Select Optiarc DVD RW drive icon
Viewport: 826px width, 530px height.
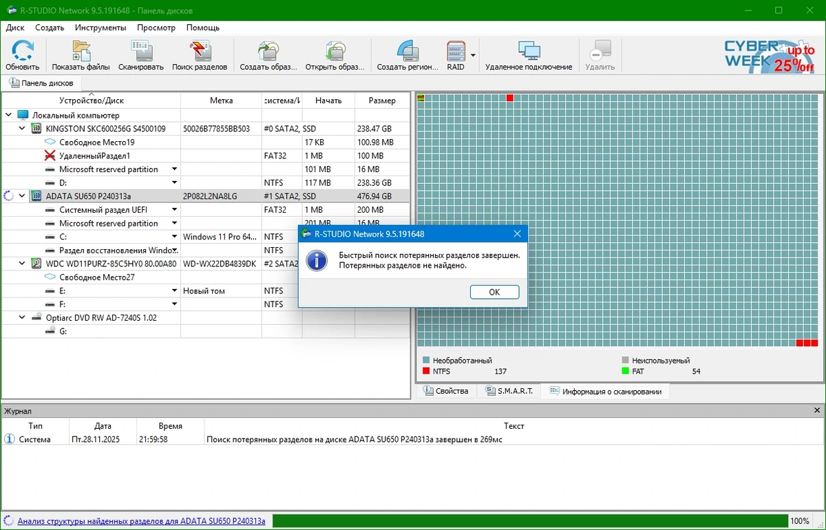coord(36,318)
